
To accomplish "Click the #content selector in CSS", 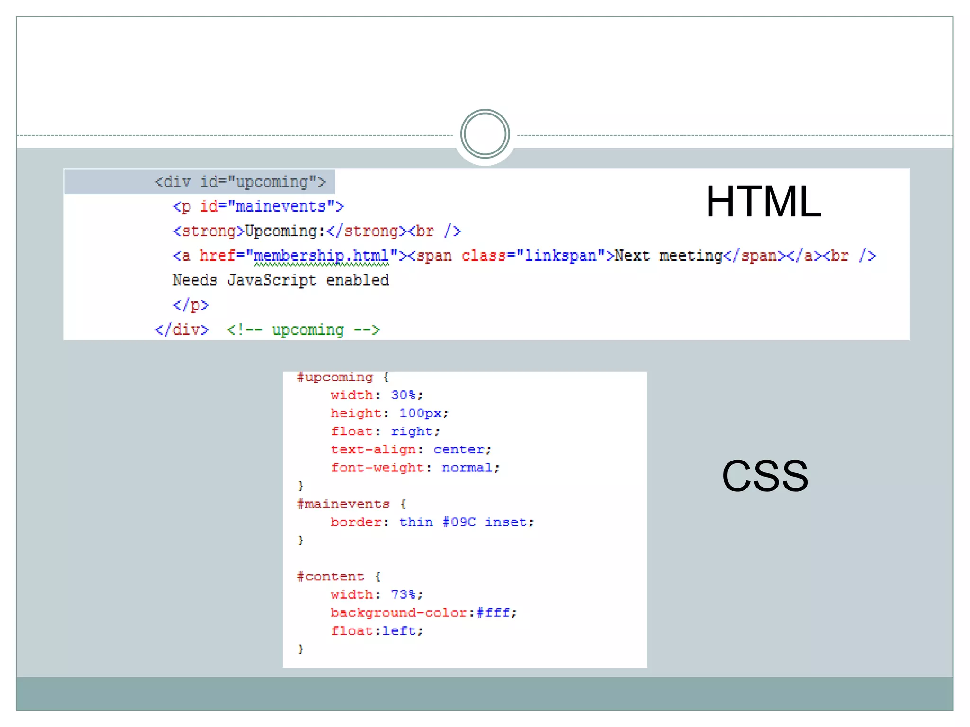I will click(x=331, y=576).
